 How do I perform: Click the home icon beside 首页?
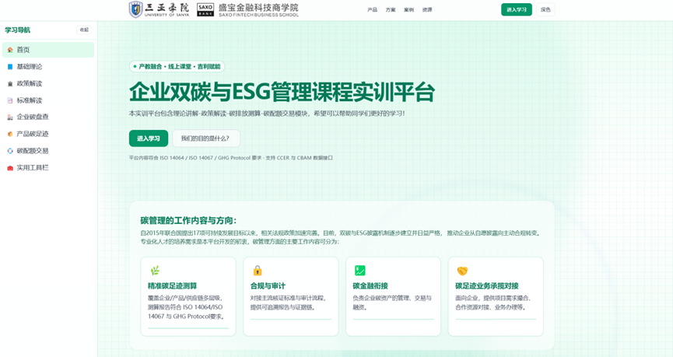10,50
